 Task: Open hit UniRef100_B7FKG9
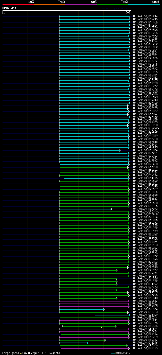[145, 103]
